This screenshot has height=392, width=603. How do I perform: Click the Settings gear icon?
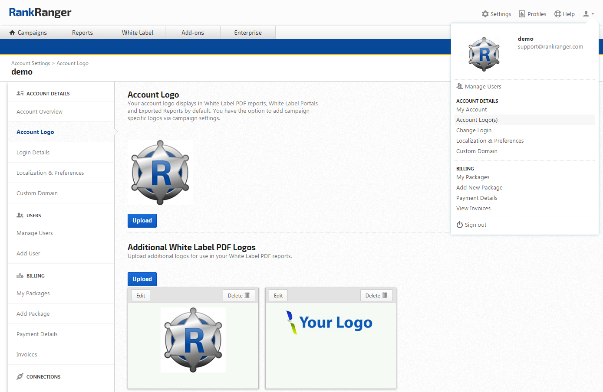(x=485, y=14)
